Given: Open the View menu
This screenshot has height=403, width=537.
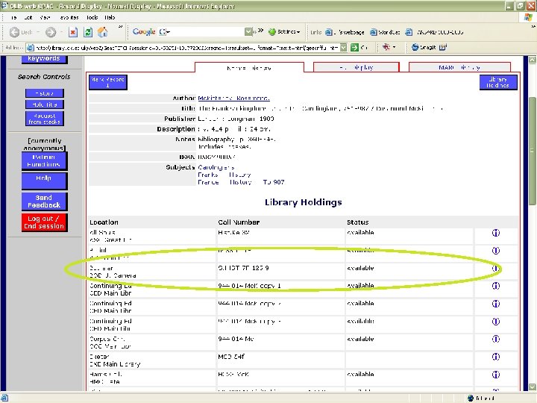Looking at the screenshot, I should [x=45, y=17].
